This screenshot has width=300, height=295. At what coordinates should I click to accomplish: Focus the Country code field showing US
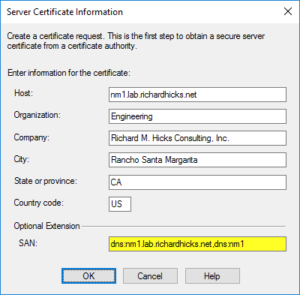click(x=120, y=204)
